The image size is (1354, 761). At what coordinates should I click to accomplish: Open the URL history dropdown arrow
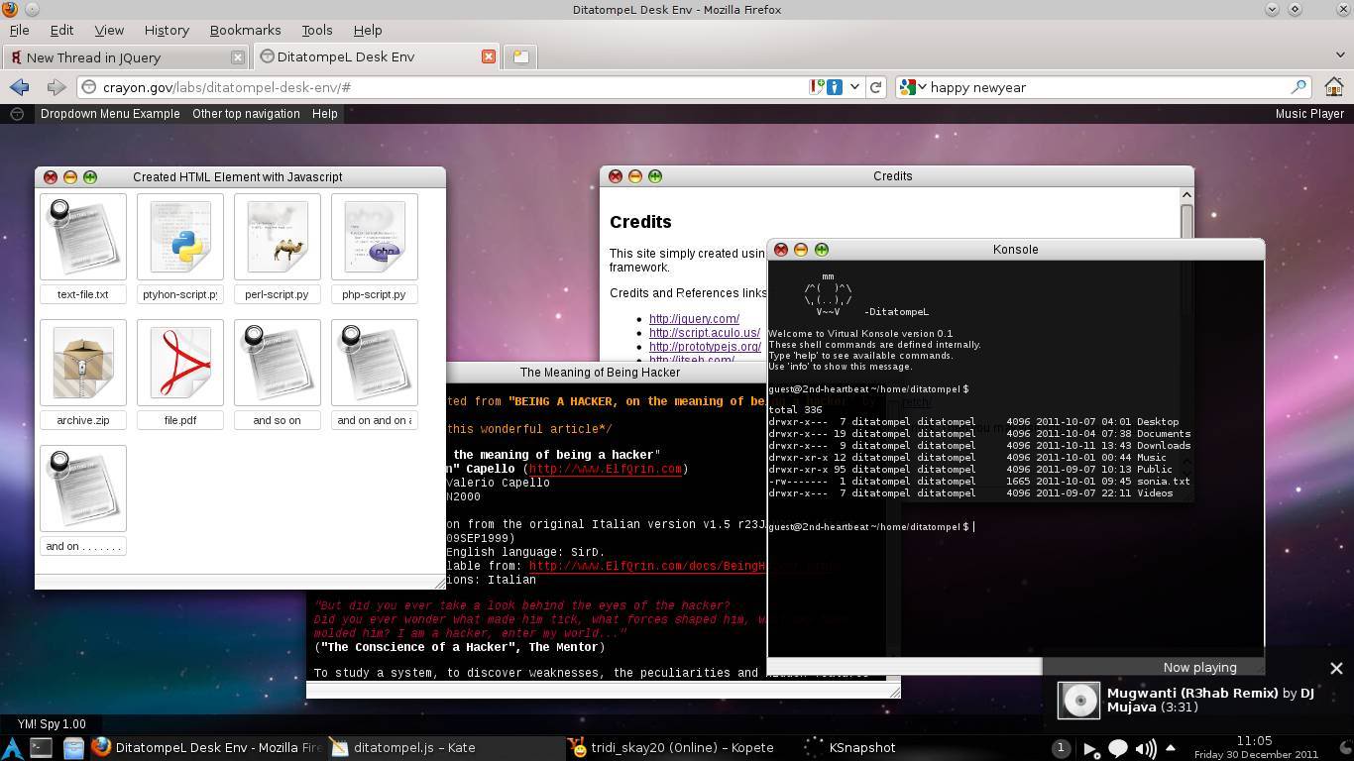click(854, 87)
